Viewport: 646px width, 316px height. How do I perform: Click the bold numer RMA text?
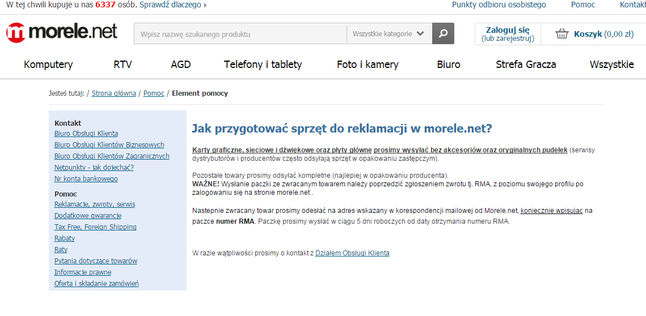[236, 222]
